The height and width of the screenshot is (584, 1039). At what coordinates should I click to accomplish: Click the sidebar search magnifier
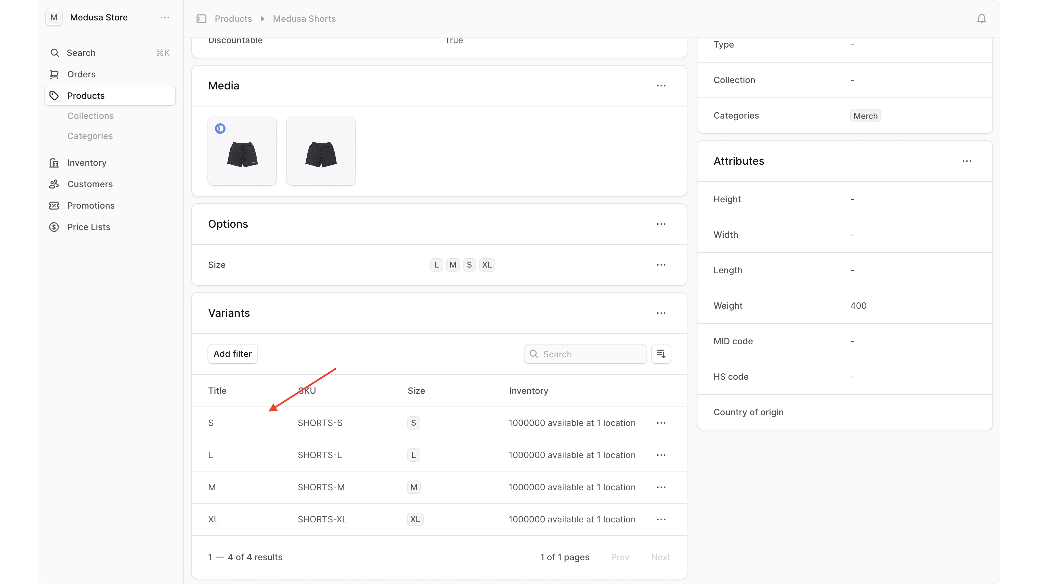55,53
